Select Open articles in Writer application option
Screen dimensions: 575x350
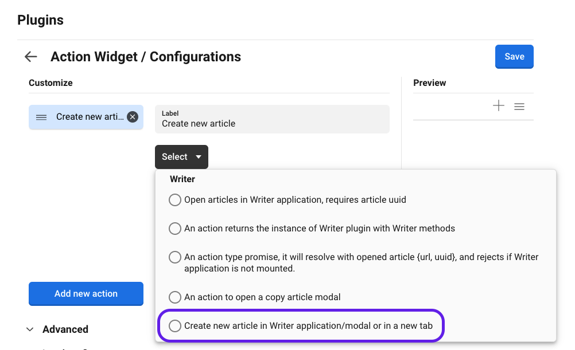pyautogui.click(x=175, y=200)
